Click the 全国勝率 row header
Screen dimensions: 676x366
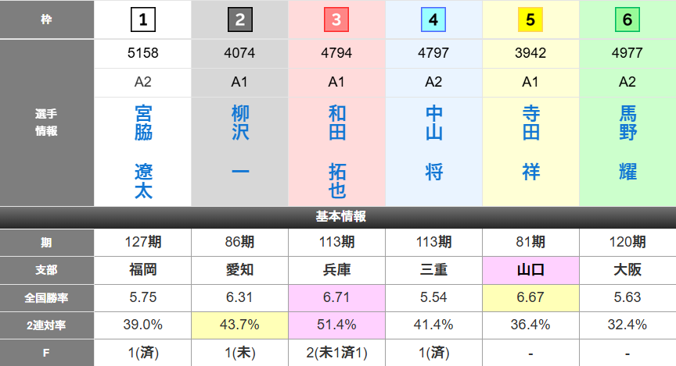47,297
